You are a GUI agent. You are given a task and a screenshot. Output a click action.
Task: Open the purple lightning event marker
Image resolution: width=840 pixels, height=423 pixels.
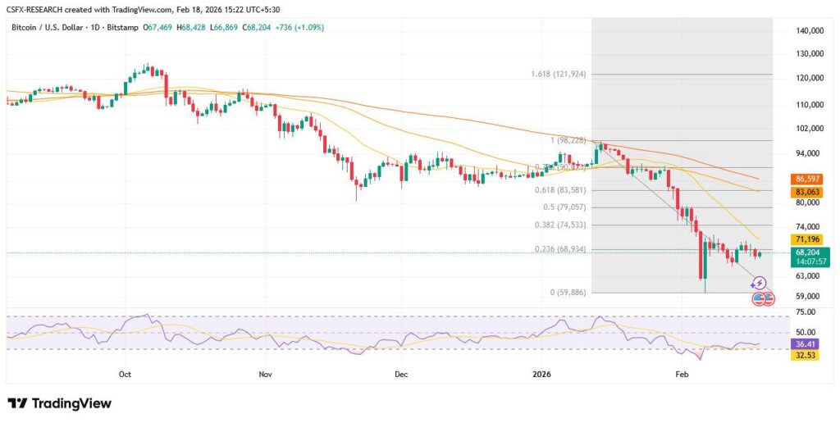[x=758, y=283]
